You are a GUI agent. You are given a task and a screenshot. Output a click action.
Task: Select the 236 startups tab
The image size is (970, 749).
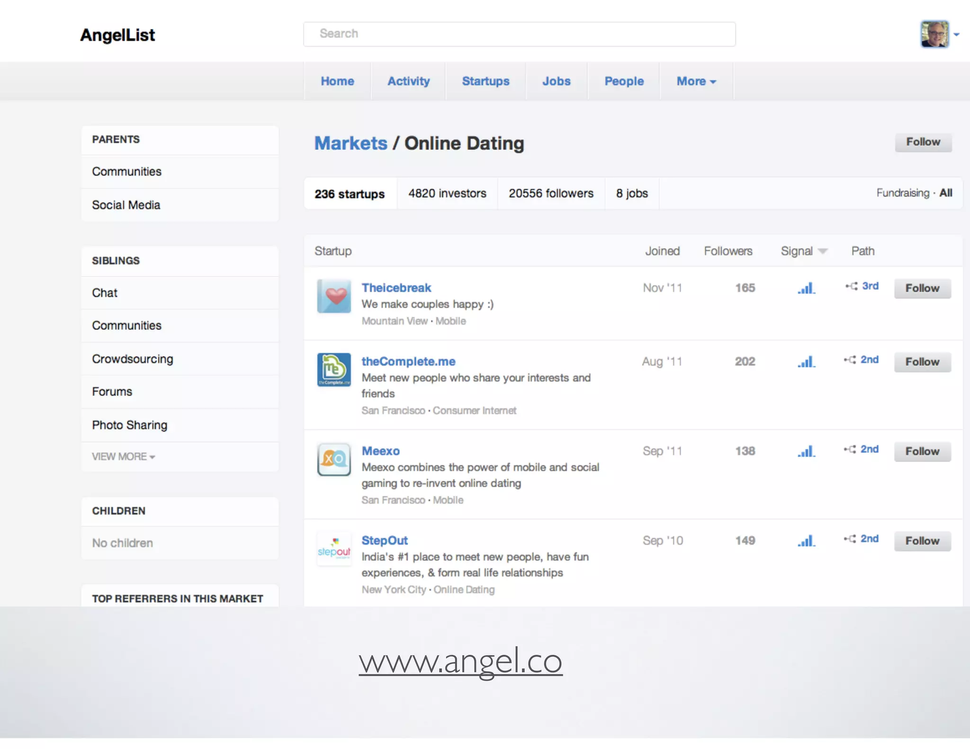(x=350, y=194)
